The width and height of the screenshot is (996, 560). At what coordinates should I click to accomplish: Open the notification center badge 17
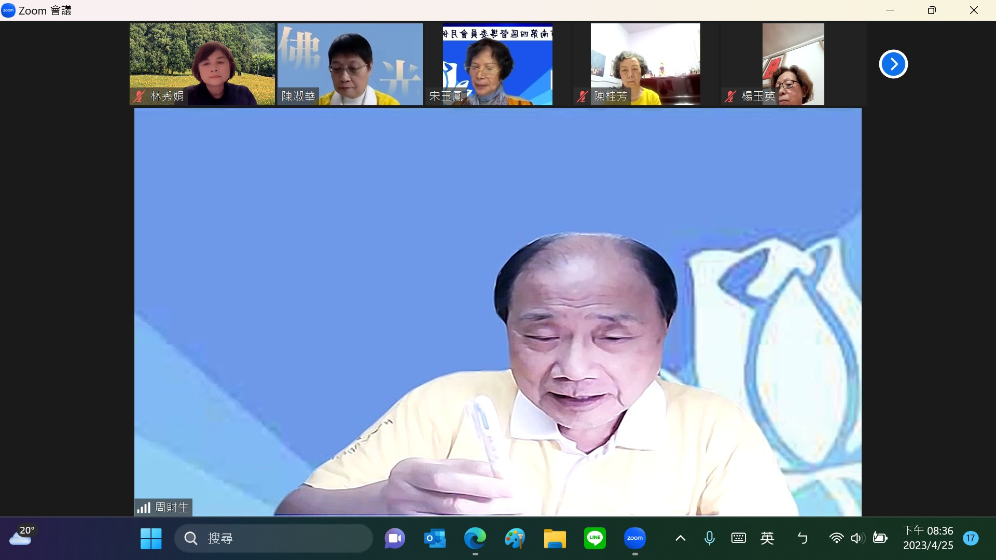(971, 538)
